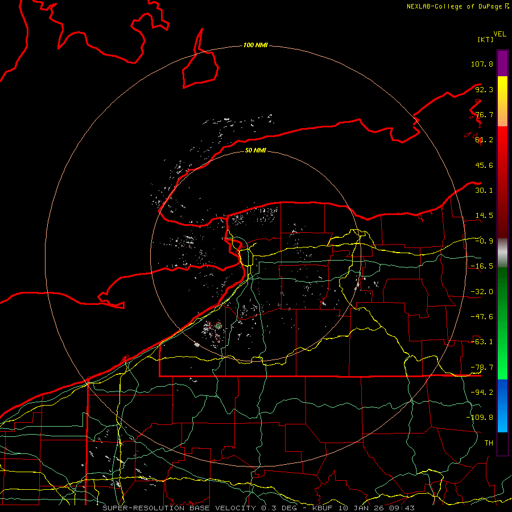Viewport: 512px width, 512px height.
Task: Click the -47.6 velocity scale value
Action: 482,317
